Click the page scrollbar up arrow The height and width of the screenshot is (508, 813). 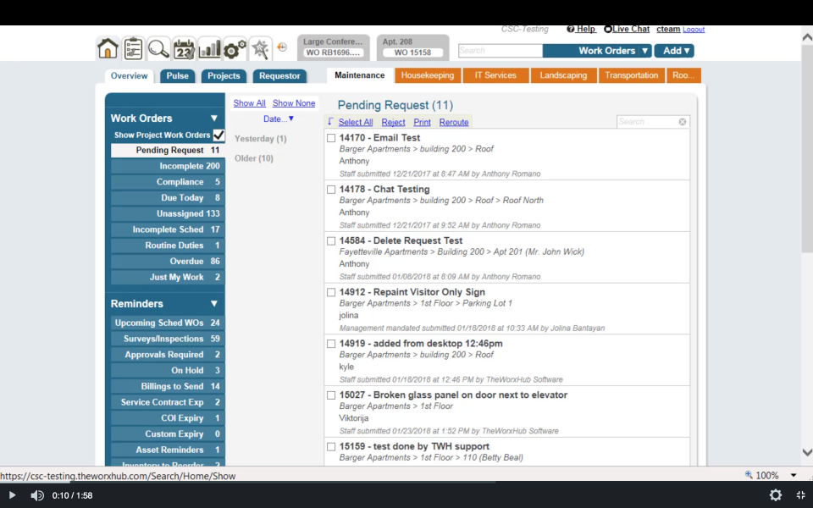click(807, 37)
